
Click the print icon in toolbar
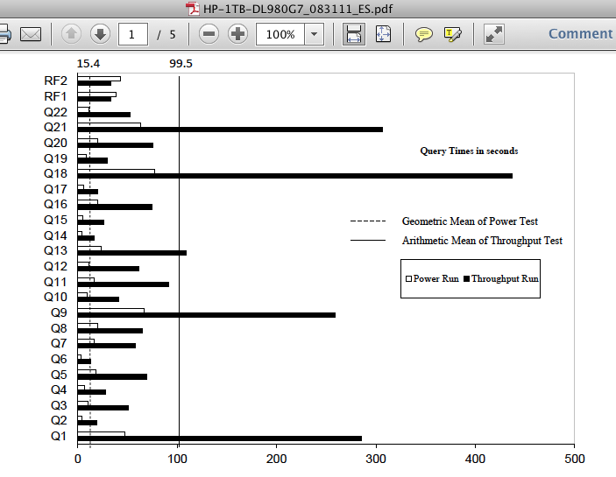(x=4, y=34)
